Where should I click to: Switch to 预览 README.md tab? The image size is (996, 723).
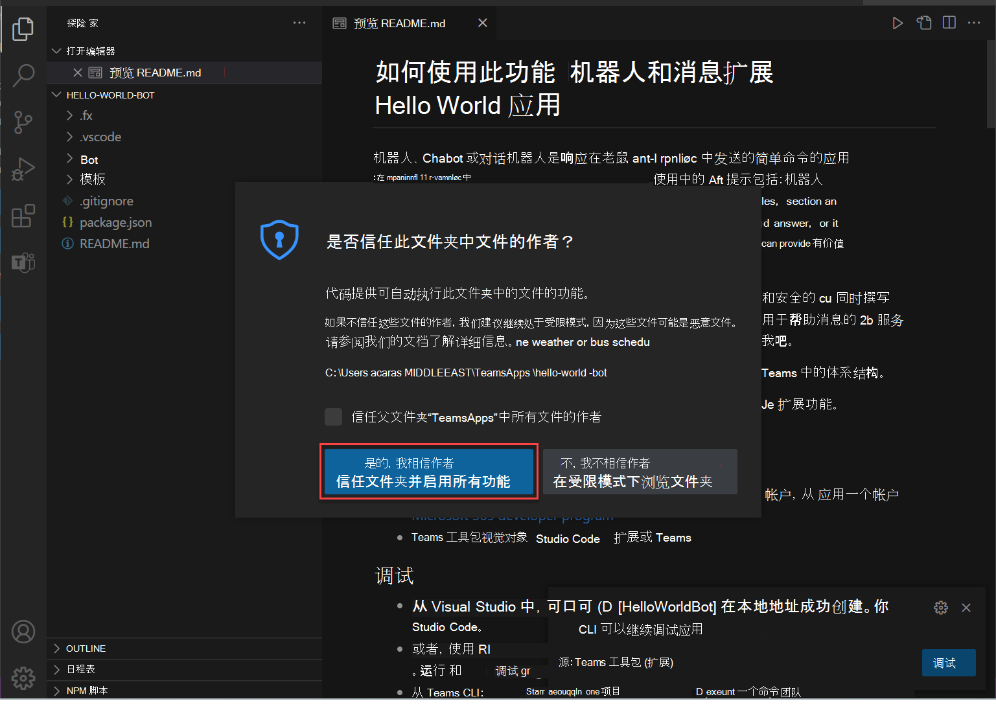[399, 23]
